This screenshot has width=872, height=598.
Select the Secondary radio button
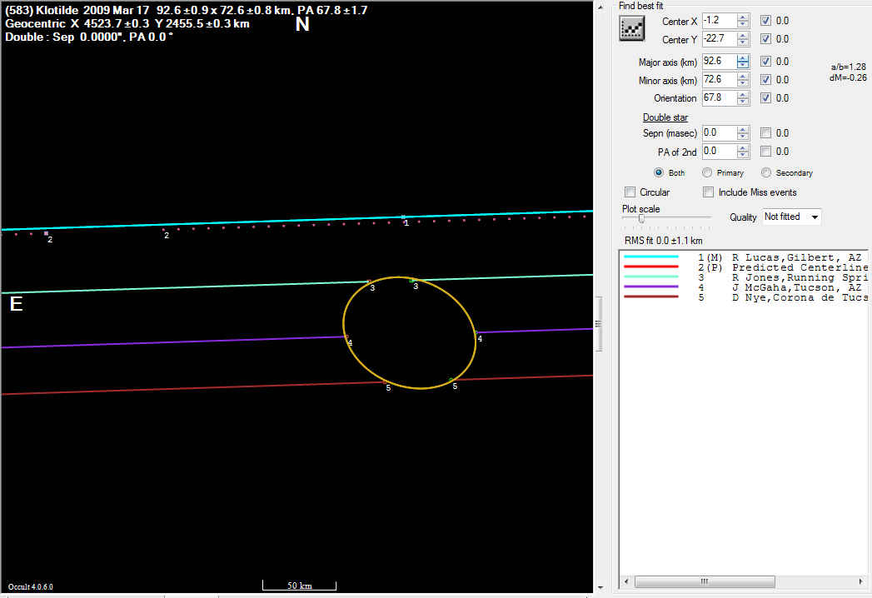(765, 172)
